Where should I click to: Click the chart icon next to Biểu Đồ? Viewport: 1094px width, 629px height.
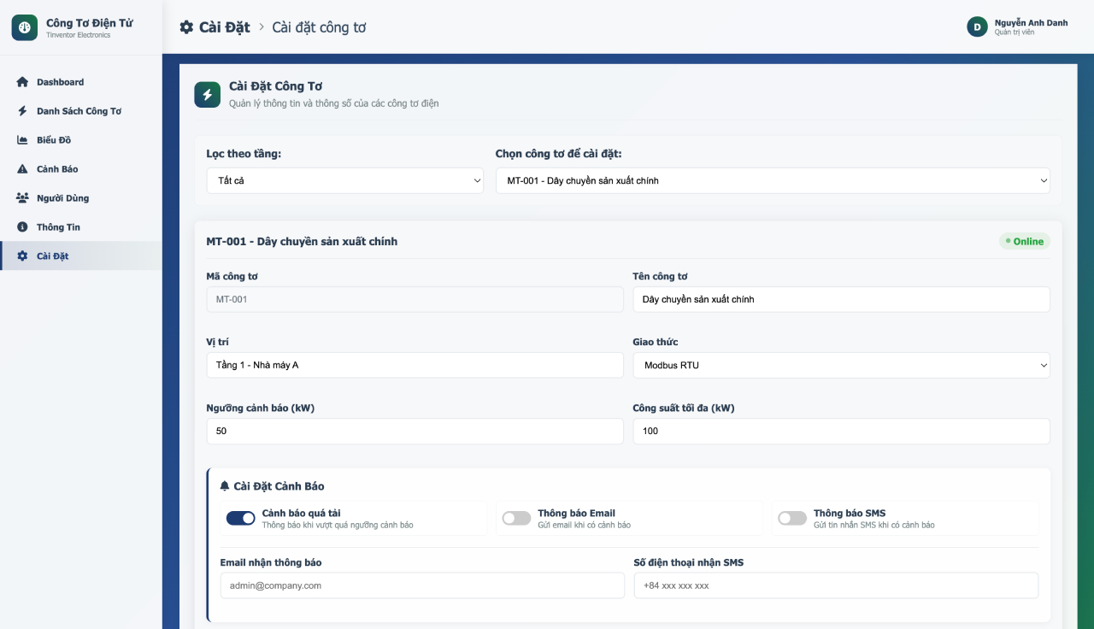pyautogui.click(x=22, y=140)
